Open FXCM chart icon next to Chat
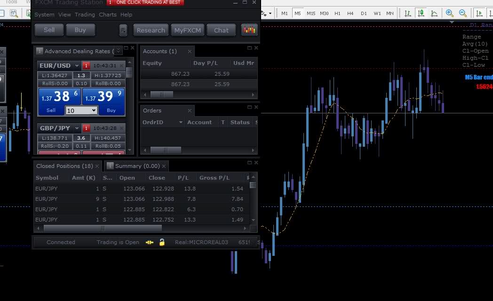493x301 pixels. click(x=249, y=30)
